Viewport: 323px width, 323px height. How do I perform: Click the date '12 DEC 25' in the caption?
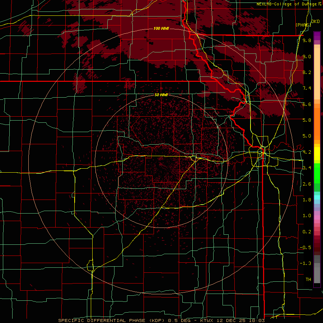(231, 320)
